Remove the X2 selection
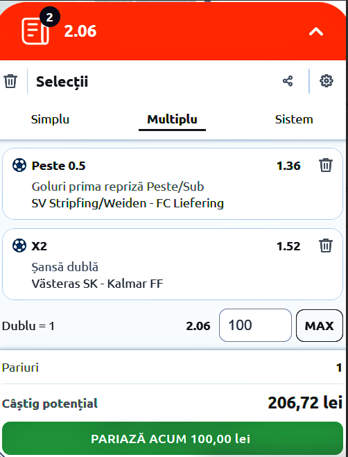Viewport: 348px width, 457px height. (x=326, y=245)
